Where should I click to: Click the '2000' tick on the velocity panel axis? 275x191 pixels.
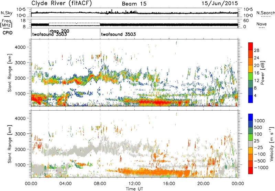[x=20, y=149]
